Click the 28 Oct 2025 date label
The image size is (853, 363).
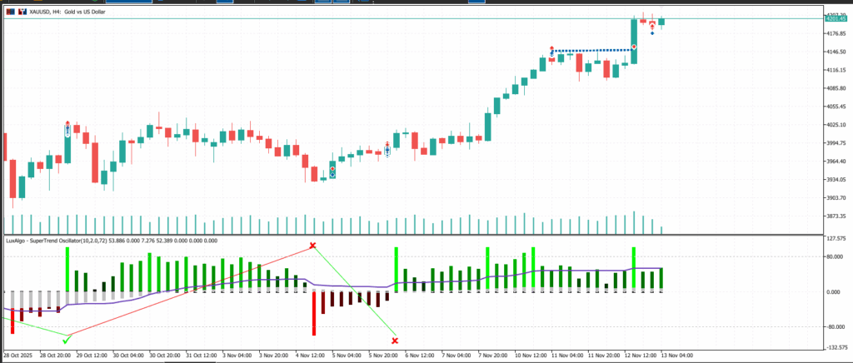coord(20,356)
